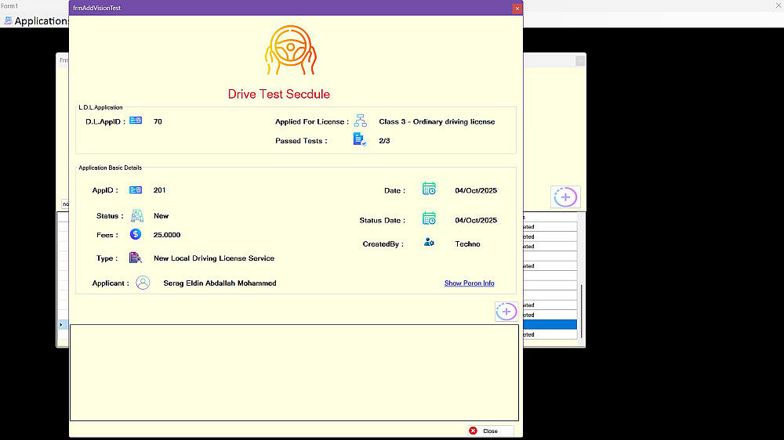Click applicant name Serag Eldin Abdallah Mohammed

click(220, 283)
